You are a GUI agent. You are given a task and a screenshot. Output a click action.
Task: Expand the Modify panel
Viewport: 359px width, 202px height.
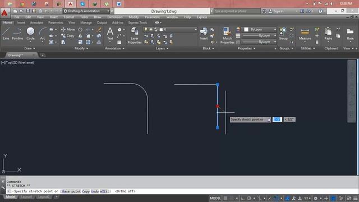point(81,48)
